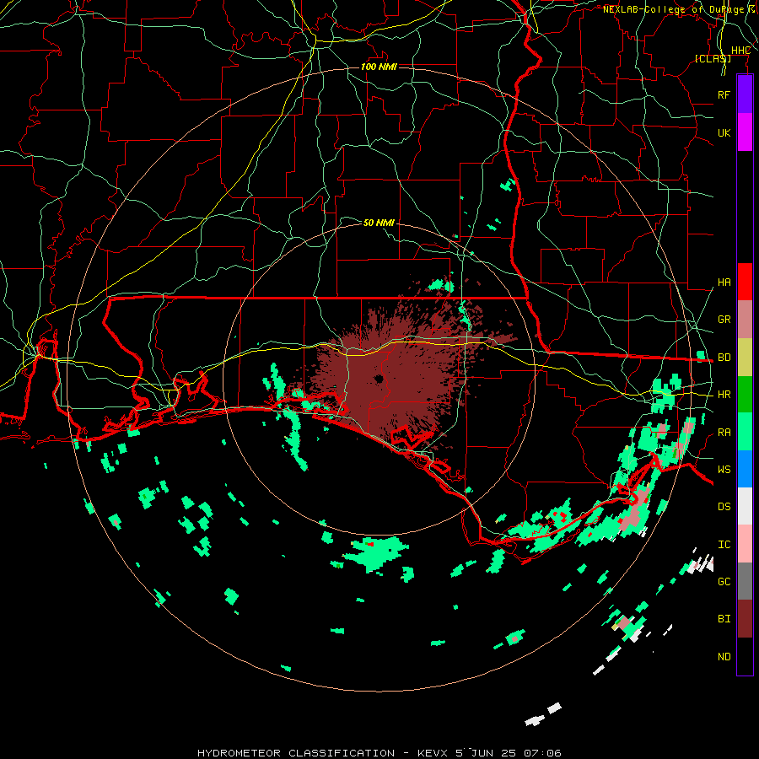Click the 'BD' legend label
This screenshot has height=759, width=759.
pyautogui.click(x=724, y=358)
